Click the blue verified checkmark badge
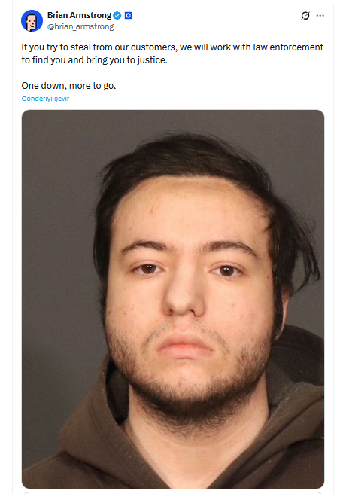340x494 pixels. 117,15
